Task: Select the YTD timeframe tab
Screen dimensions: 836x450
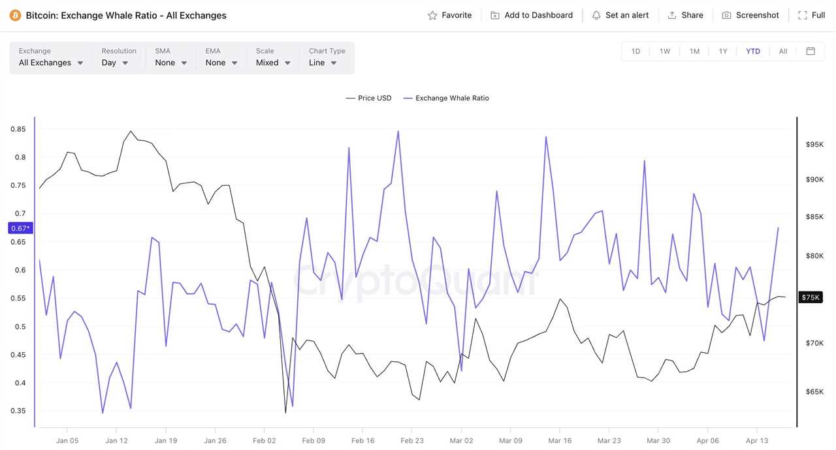Action: [x=753, y=51]
